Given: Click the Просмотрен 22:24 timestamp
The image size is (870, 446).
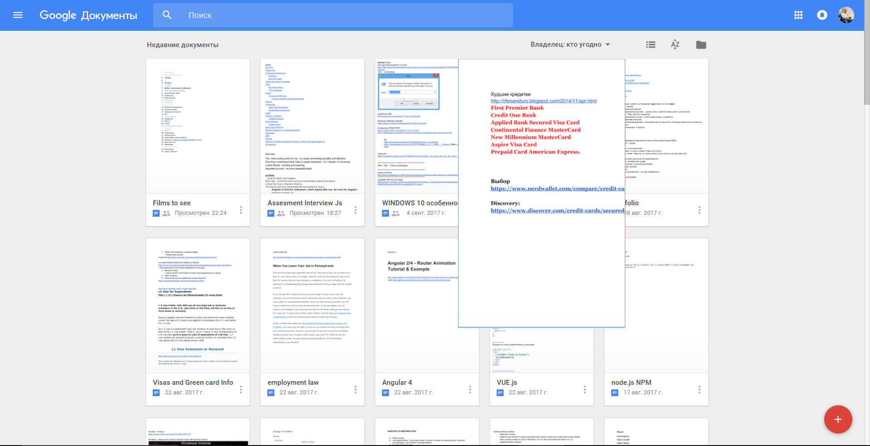Looking at the screenshot, I should (201, 213).
